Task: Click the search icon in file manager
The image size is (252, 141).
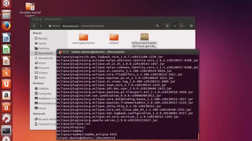Action: [x=157, y=26]
